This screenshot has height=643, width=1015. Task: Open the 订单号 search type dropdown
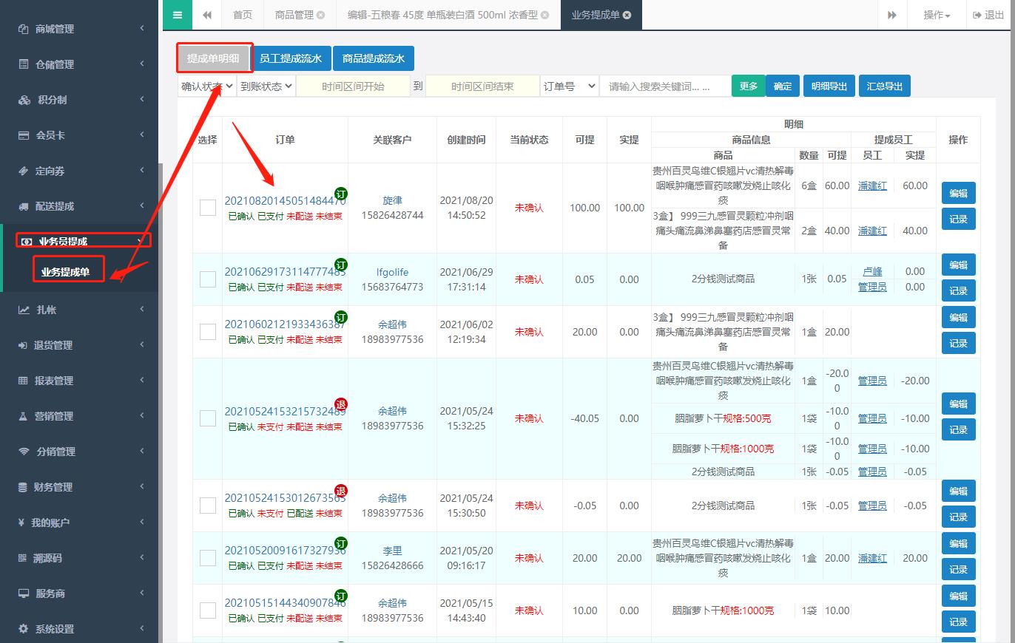(569, 86)
